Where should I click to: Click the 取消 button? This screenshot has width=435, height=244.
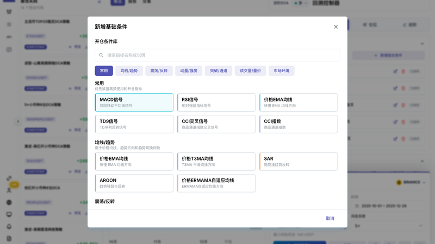coord(330,219)
